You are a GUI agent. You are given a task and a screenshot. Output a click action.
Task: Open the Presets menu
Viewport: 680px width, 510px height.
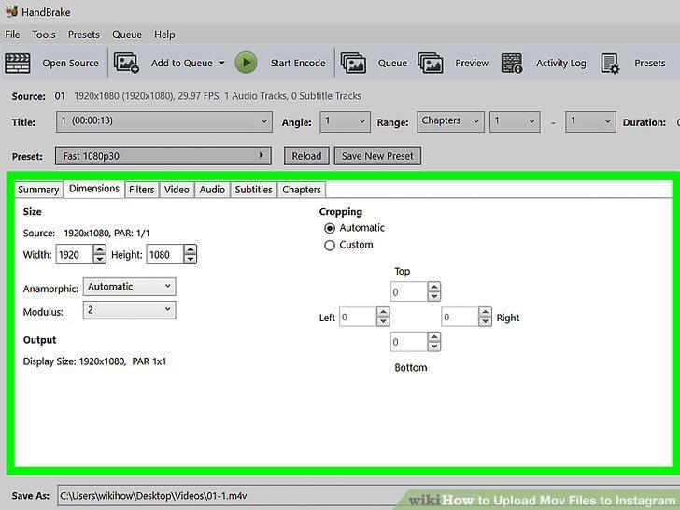click(84, 35)
